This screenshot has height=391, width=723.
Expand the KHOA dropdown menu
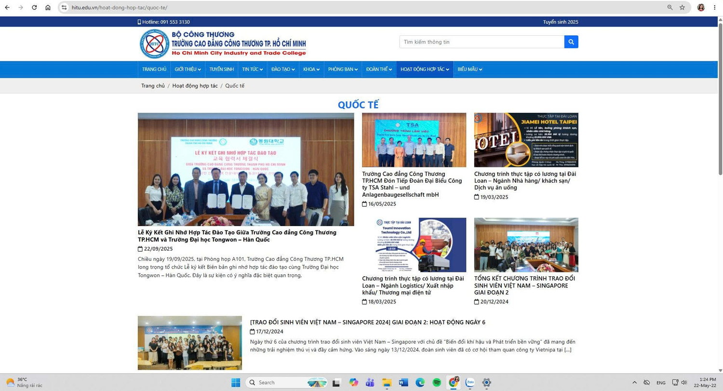(311, 69)
